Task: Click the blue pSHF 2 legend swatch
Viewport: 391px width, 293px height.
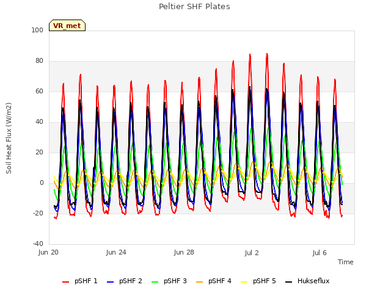Action: tap(110, 282)
